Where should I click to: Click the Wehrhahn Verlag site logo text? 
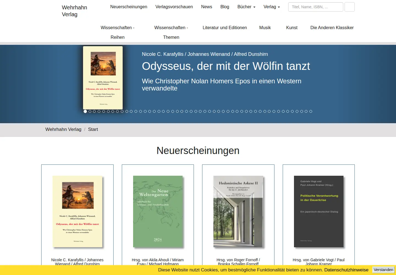(x=75, y=11)
